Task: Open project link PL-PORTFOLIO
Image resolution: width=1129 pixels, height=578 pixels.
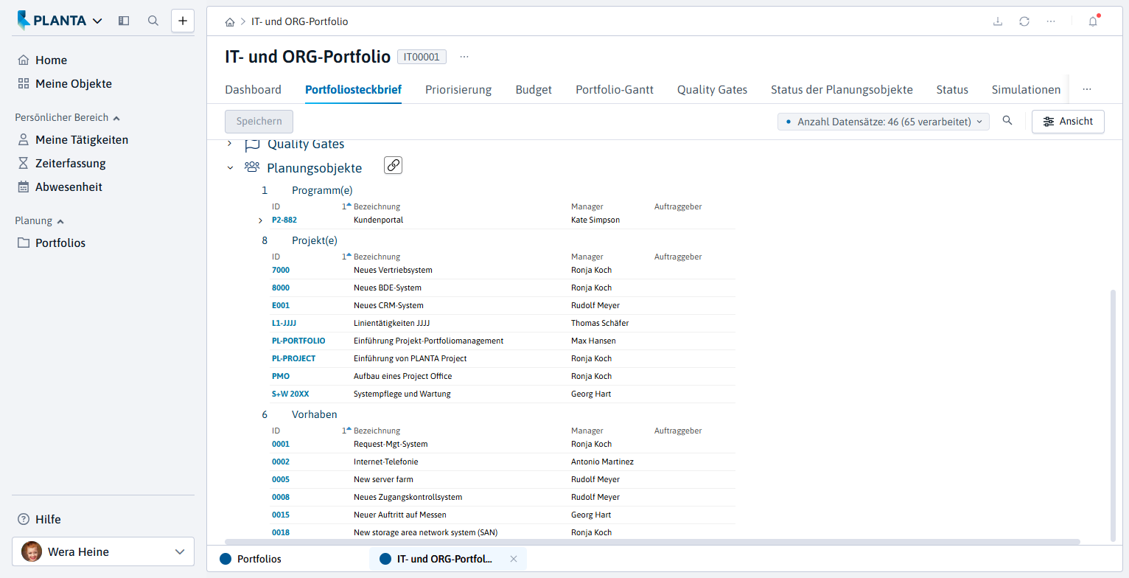Action: (298, 341)
